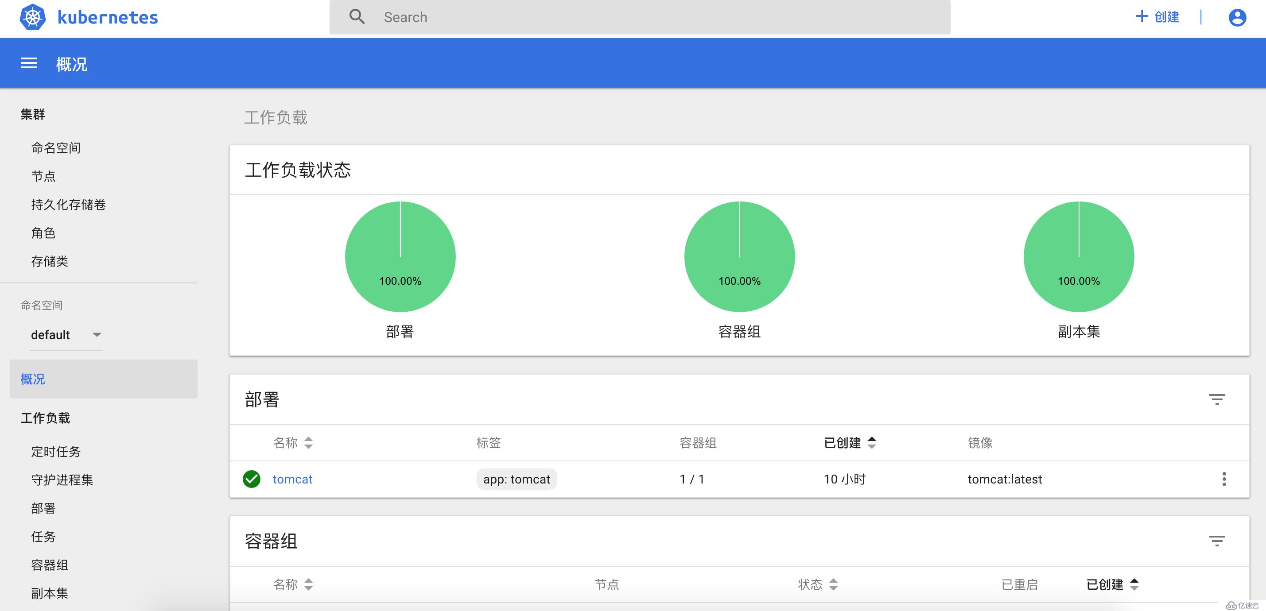This screenshot has width=1266, height=611.
Task: Click the tomcat:latest image cell
Action: pos(1005,479)
